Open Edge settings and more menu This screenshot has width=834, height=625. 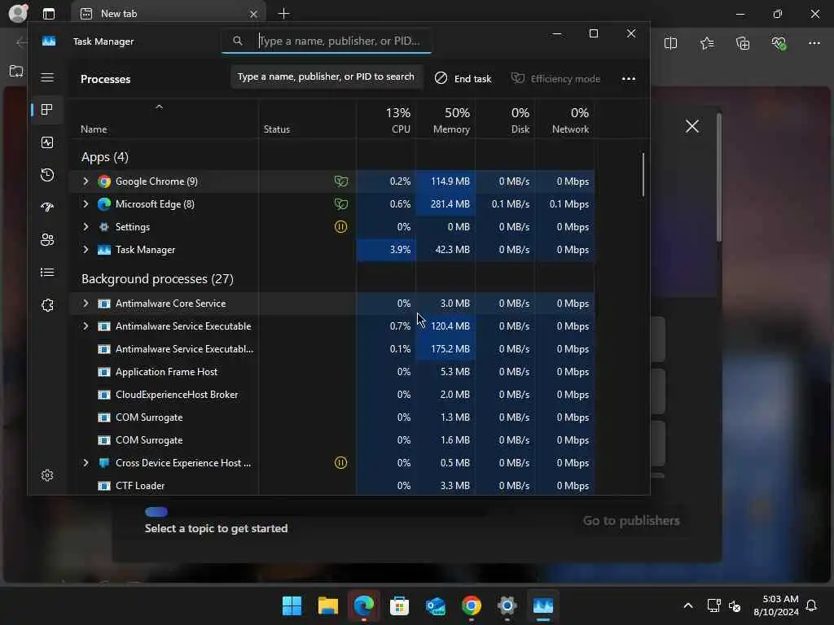point(814,43)
